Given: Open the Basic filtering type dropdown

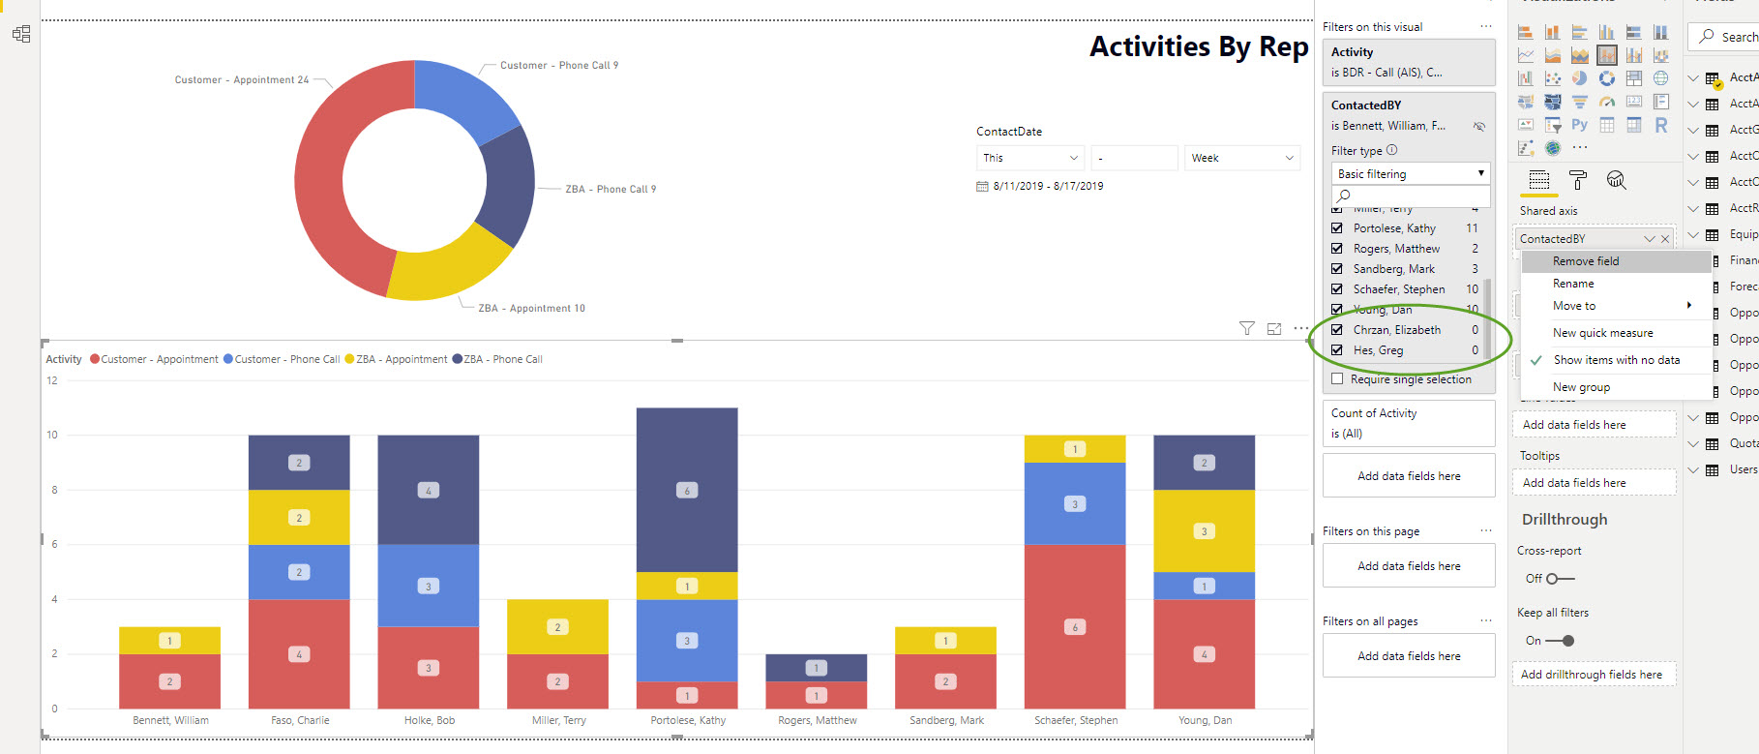Looking at the screenshot, I should coord(1411,174).
